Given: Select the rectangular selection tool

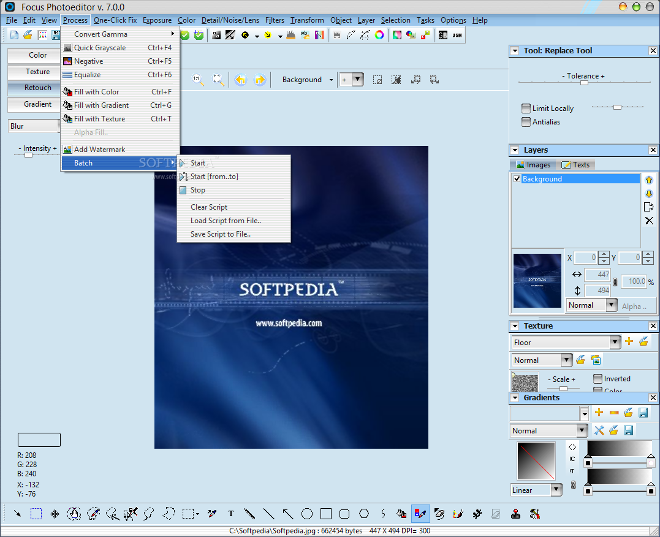Looking at the screenshot, I should [36, 514].
